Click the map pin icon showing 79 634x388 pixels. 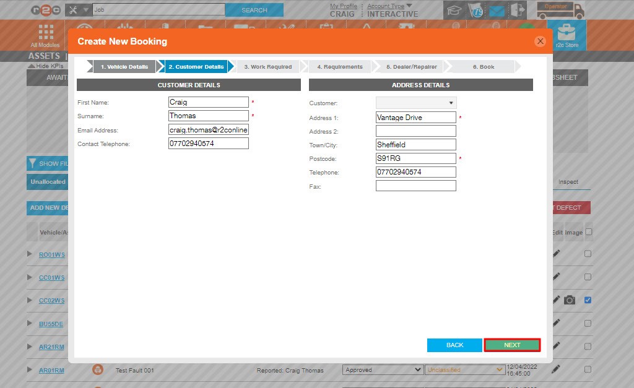(477, 10)
